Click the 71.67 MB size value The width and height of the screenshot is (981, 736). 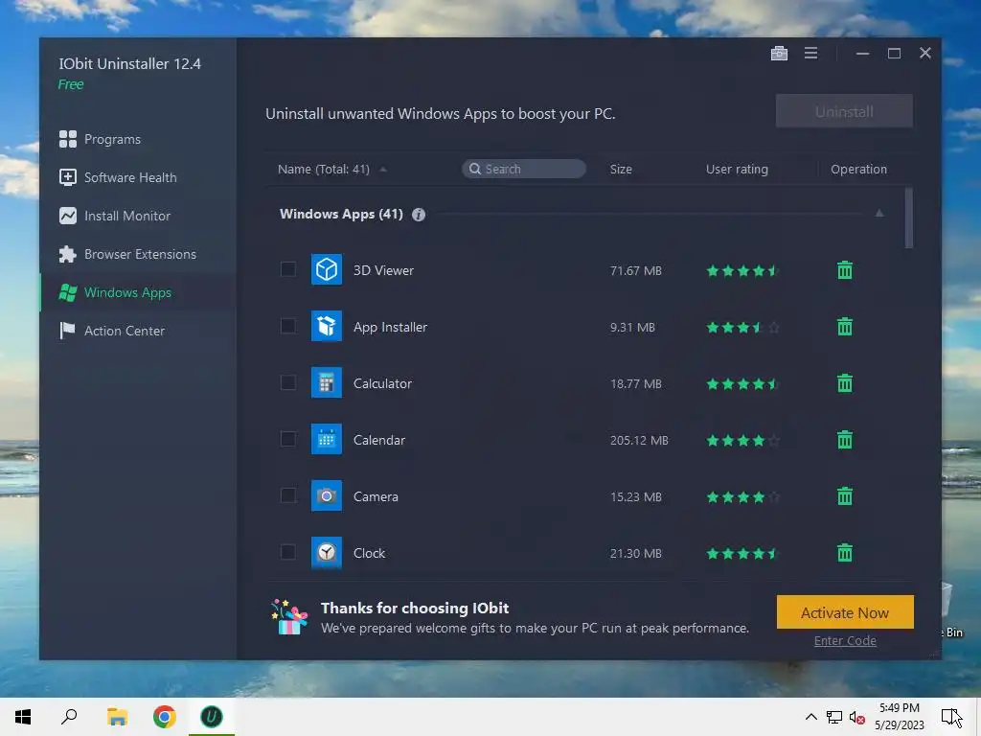[x=636, y=270]
